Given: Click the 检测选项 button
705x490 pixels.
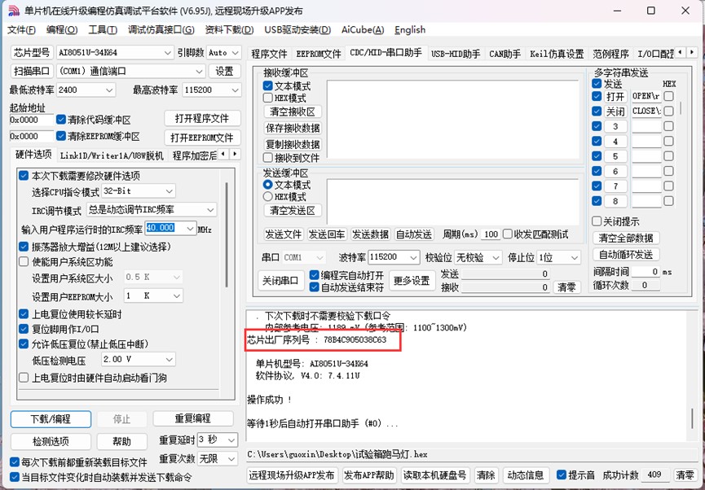Looking at the screenshot, I should tap(51, 441).
